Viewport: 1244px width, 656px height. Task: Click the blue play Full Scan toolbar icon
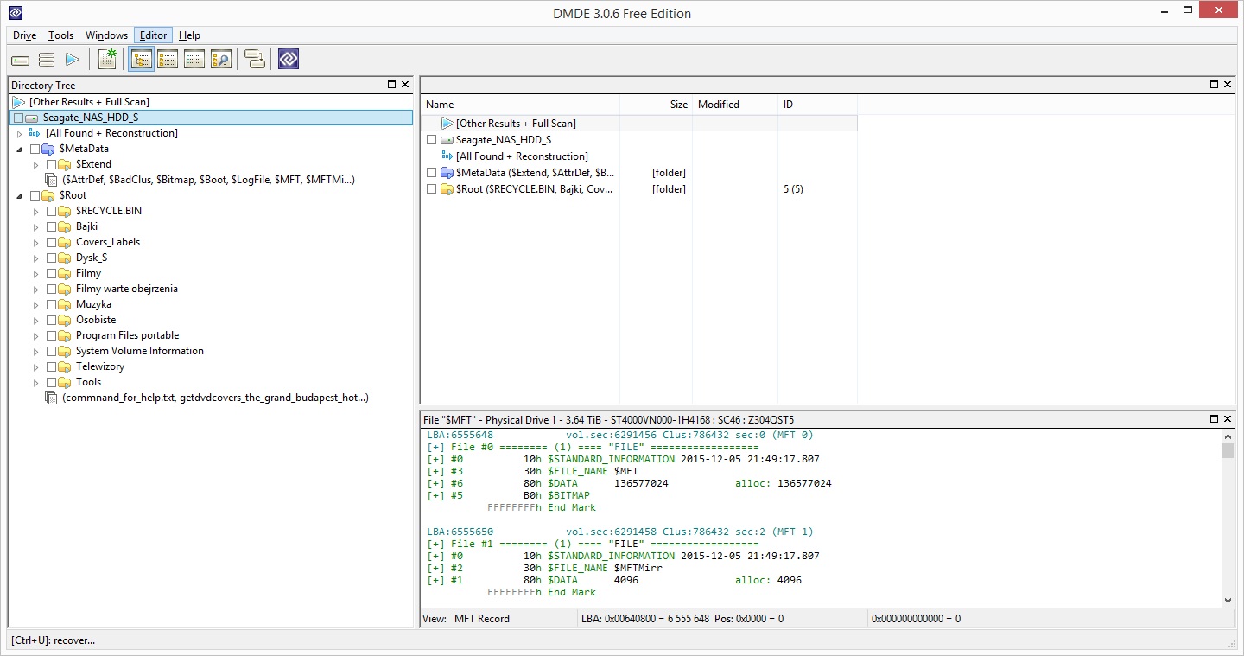(73, 60)
